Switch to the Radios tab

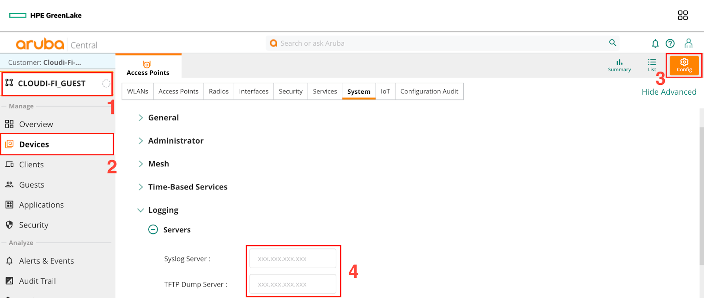point(219,92)
